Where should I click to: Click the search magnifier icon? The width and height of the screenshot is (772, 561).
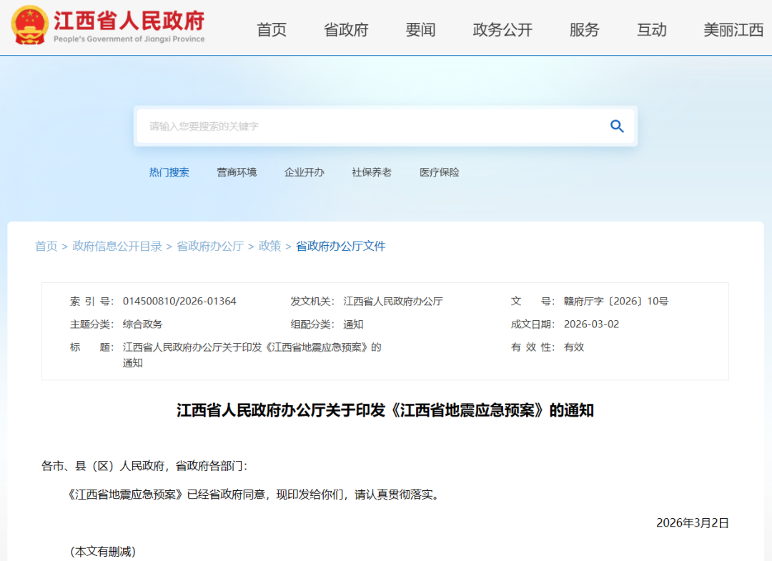(616, 126)
